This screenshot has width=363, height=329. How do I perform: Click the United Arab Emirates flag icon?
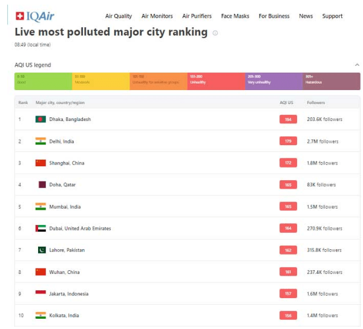tap(41, 229)
